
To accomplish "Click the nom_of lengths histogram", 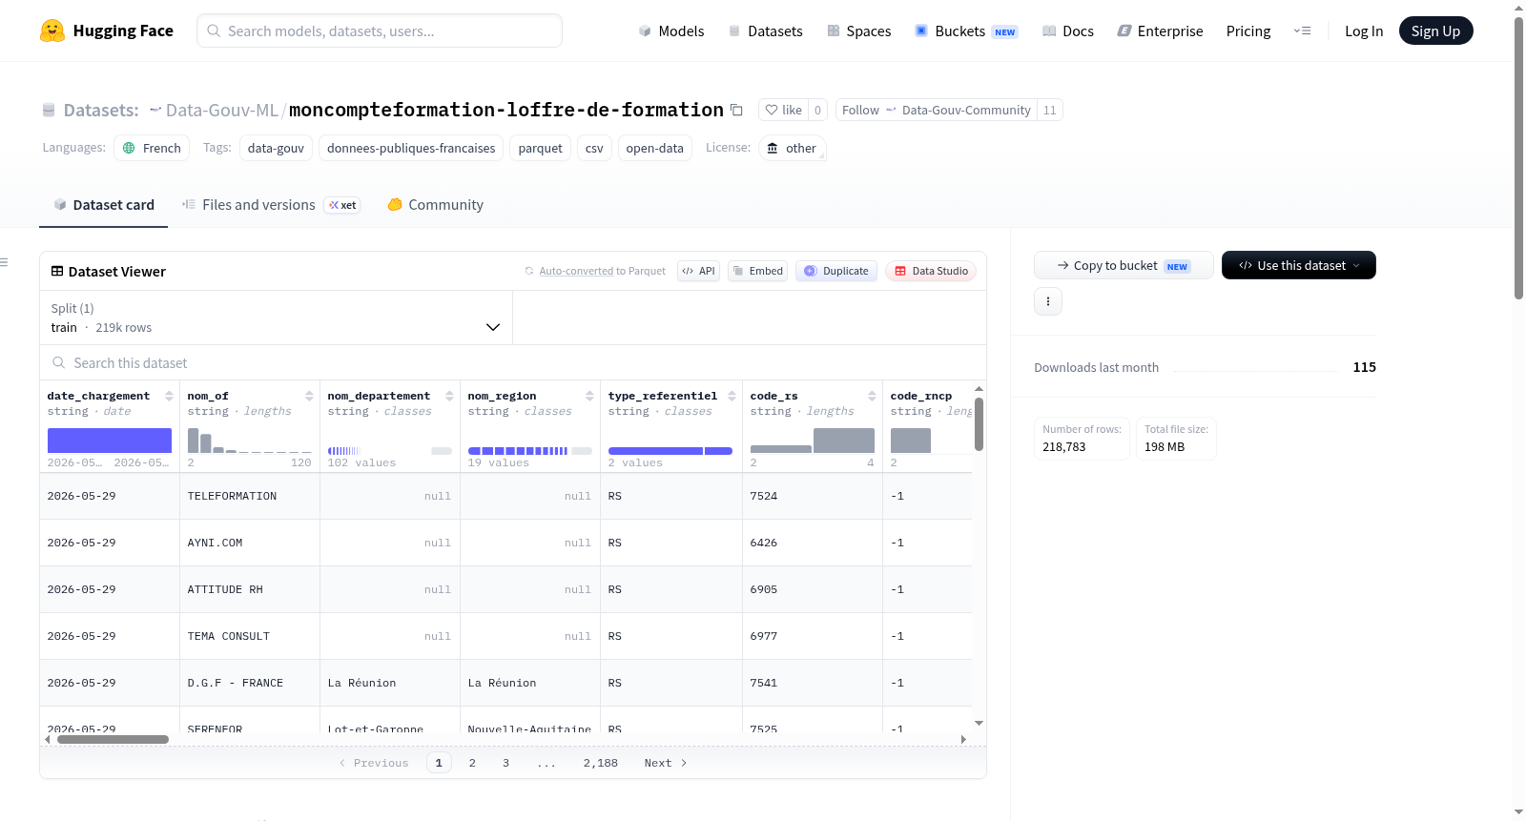I will (250, 441).
